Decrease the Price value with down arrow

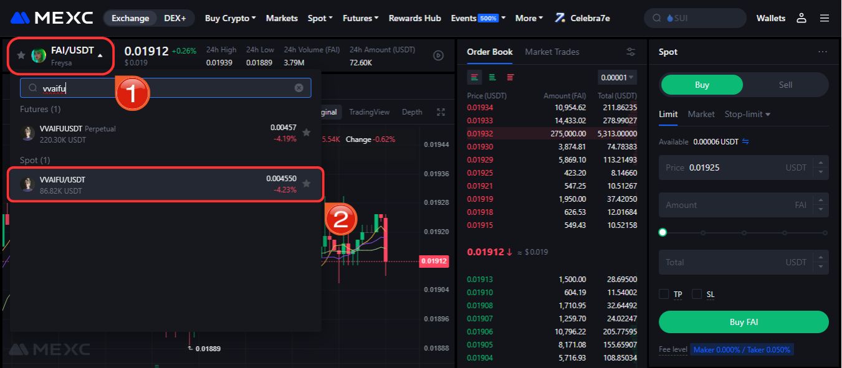tap(821, 172)
